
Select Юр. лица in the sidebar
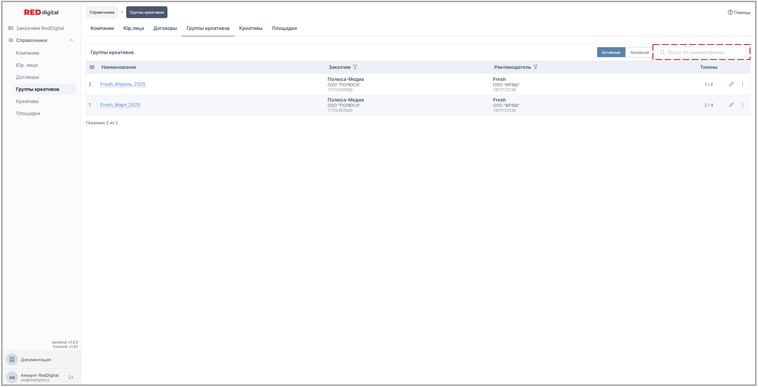point(27,65)
